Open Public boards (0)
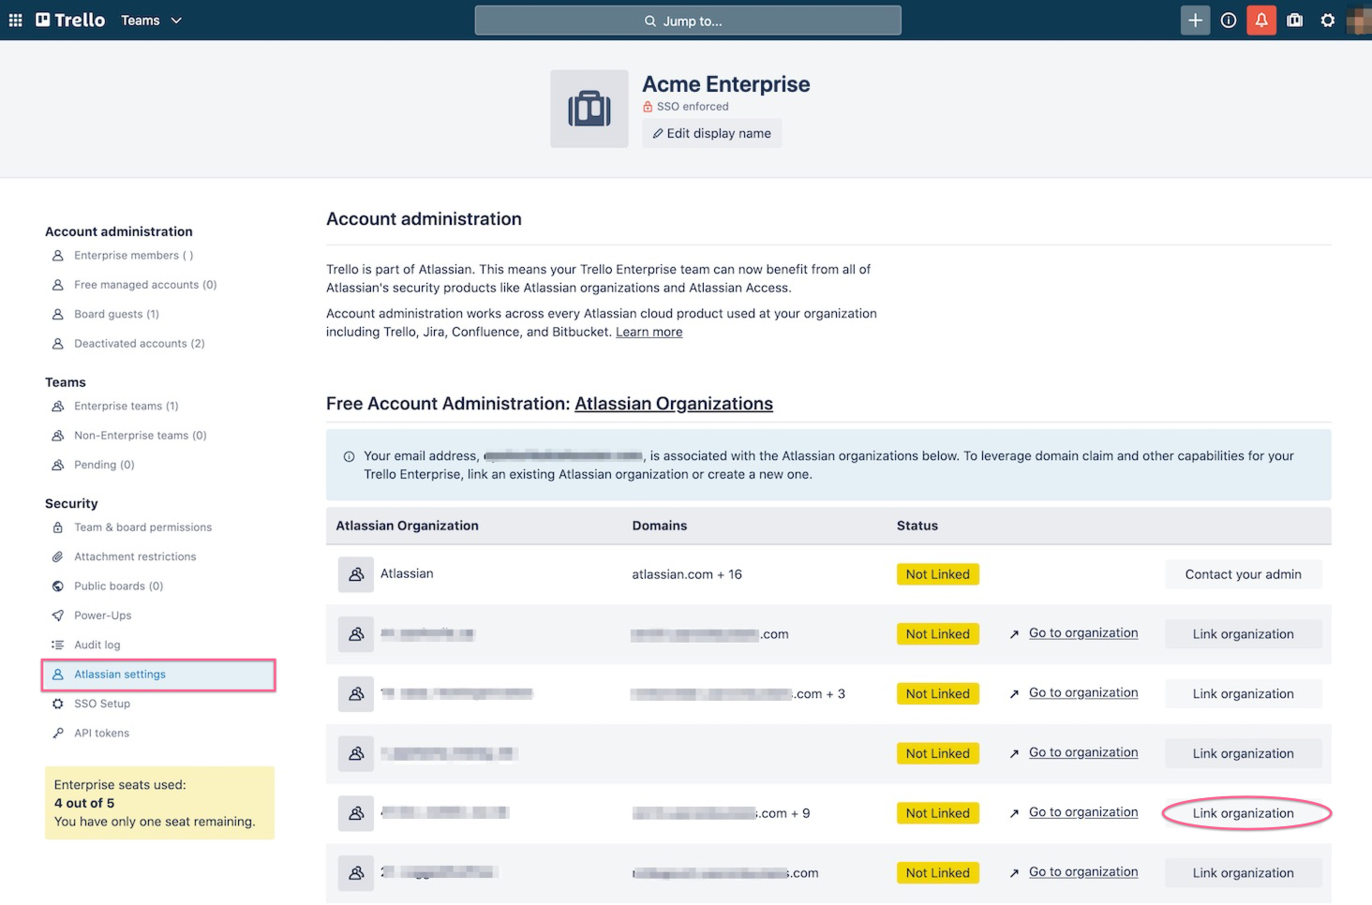Screen dimensions: 1372x905 (118, 586)
